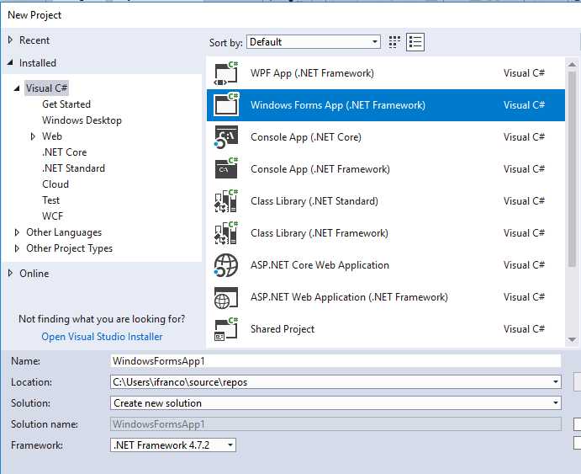
Task: Select Other Project Types tree label
Action: [x=69, y=248]
